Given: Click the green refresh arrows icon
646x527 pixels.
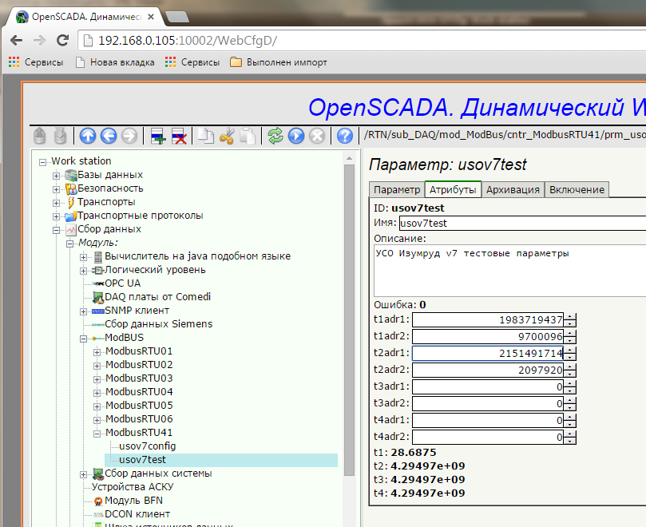Looking at the screenshot, I should 275,136.
